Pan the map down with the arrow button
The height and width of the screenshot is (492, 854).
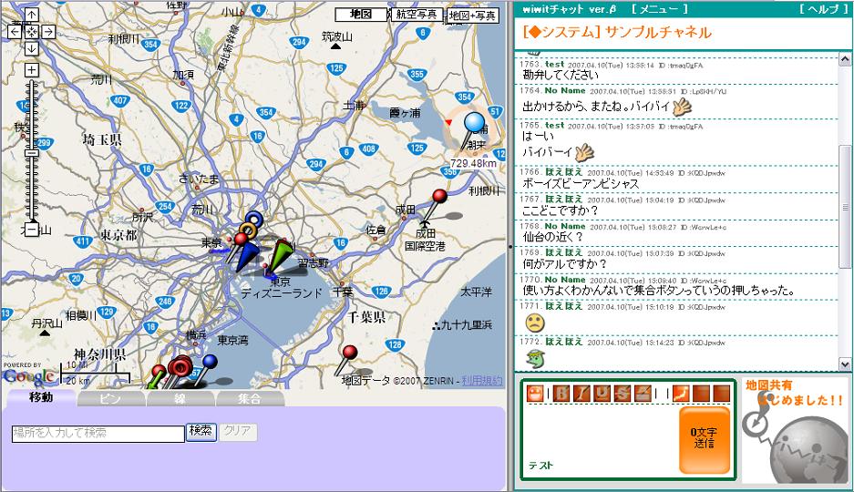(32, 48)
